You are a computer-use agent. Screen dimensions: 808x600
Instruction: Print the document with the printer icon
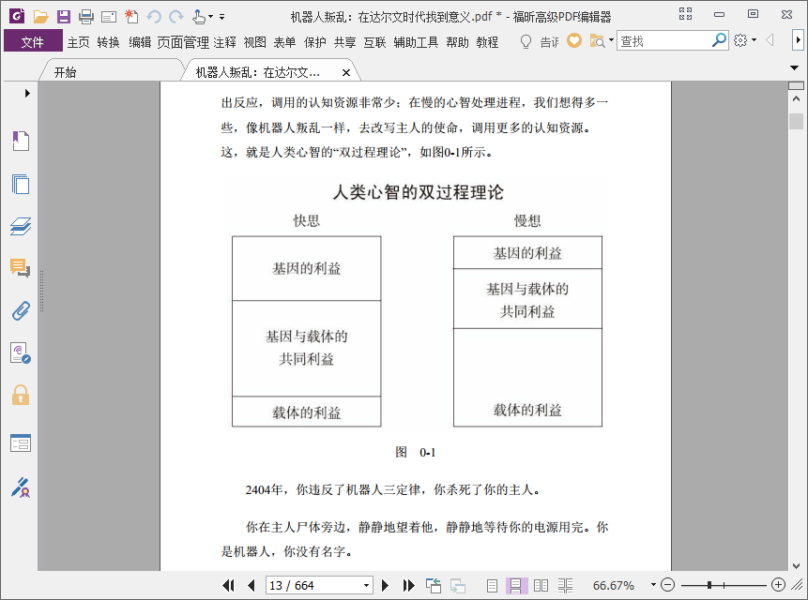(x=86, y=17)
